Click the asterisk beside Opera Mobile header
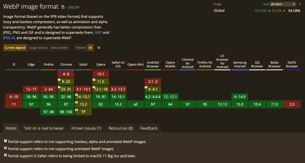Image resolution: width=305 pixels, height=163 pixels. [x=178, y=61]
